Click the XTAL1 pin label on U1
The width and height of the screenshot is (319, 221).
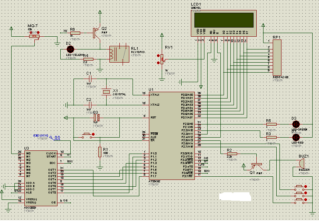tap(155, 95)
